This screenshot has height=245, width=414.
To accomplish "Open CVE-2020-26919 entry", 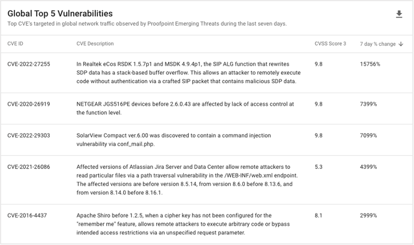I will click(x=28, y=104).
